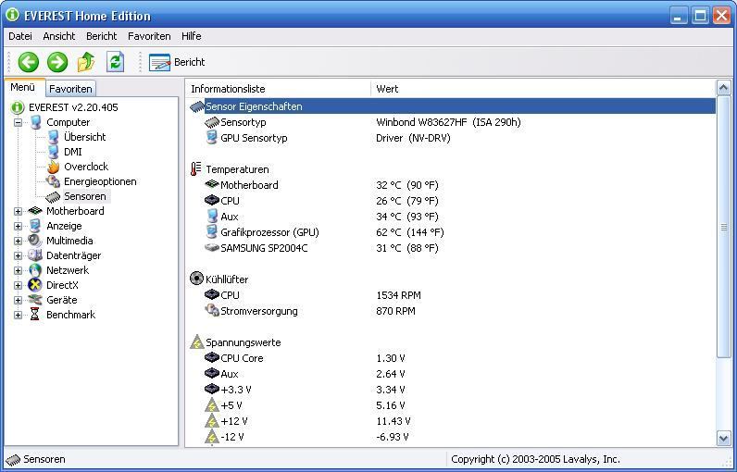Open the Bericht report toolbar button
Screen dimensions: 737x472
click(x=177, y=62)
